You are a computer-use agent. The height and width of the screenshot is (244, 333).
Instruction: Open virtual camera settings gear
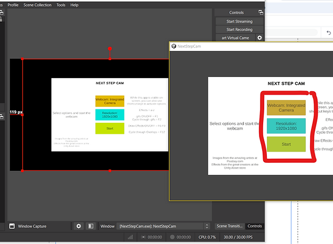(x=260, y=38)
